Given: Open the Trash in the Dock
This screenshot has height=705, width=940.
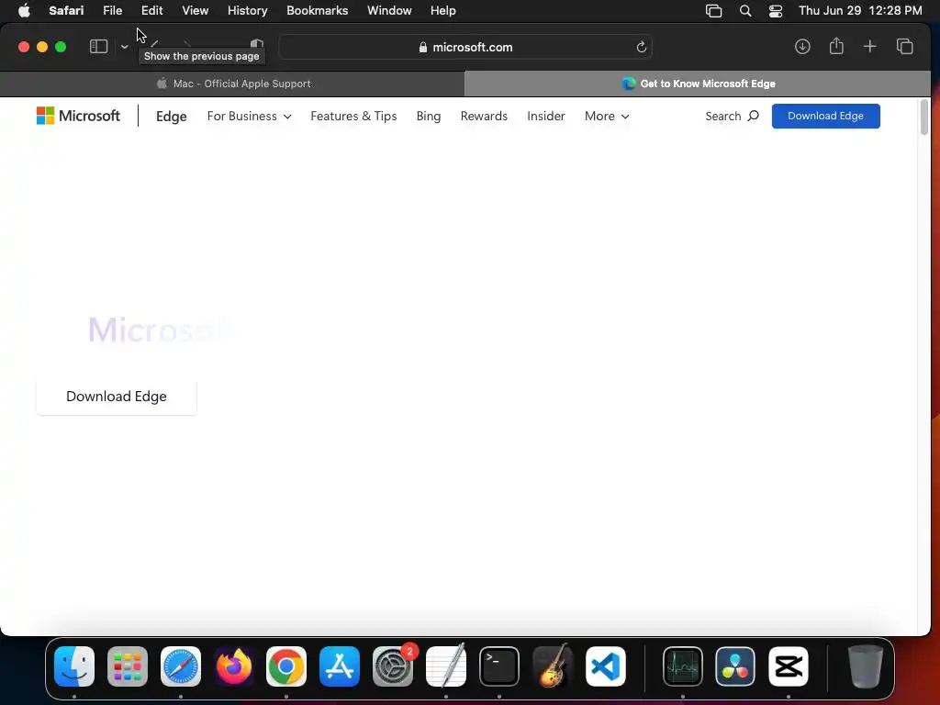Looking at the screenshot, I should click(866, 666).
